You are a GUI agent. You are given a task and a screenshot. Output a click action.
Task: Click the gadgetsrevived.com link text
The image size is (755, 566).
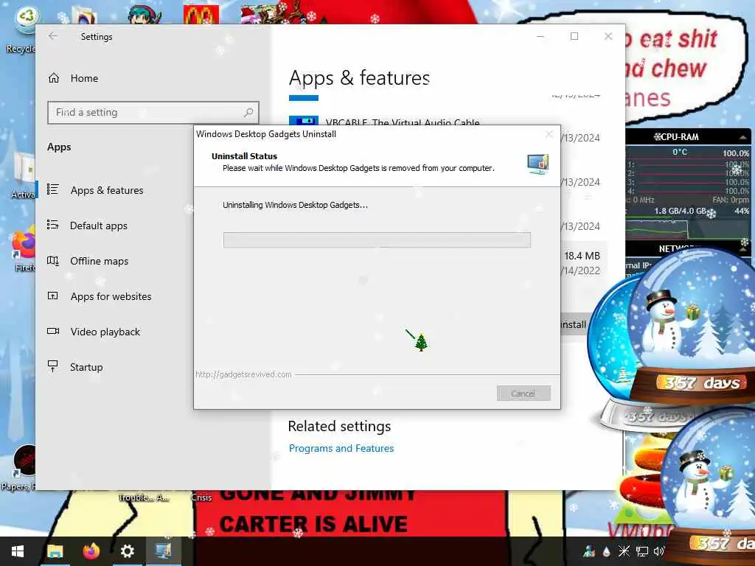coord(243,374)
